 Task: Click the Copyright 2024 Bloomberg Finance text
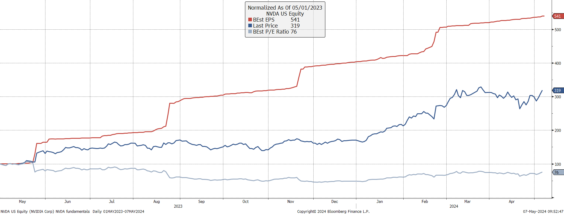[x=333, y=212]
